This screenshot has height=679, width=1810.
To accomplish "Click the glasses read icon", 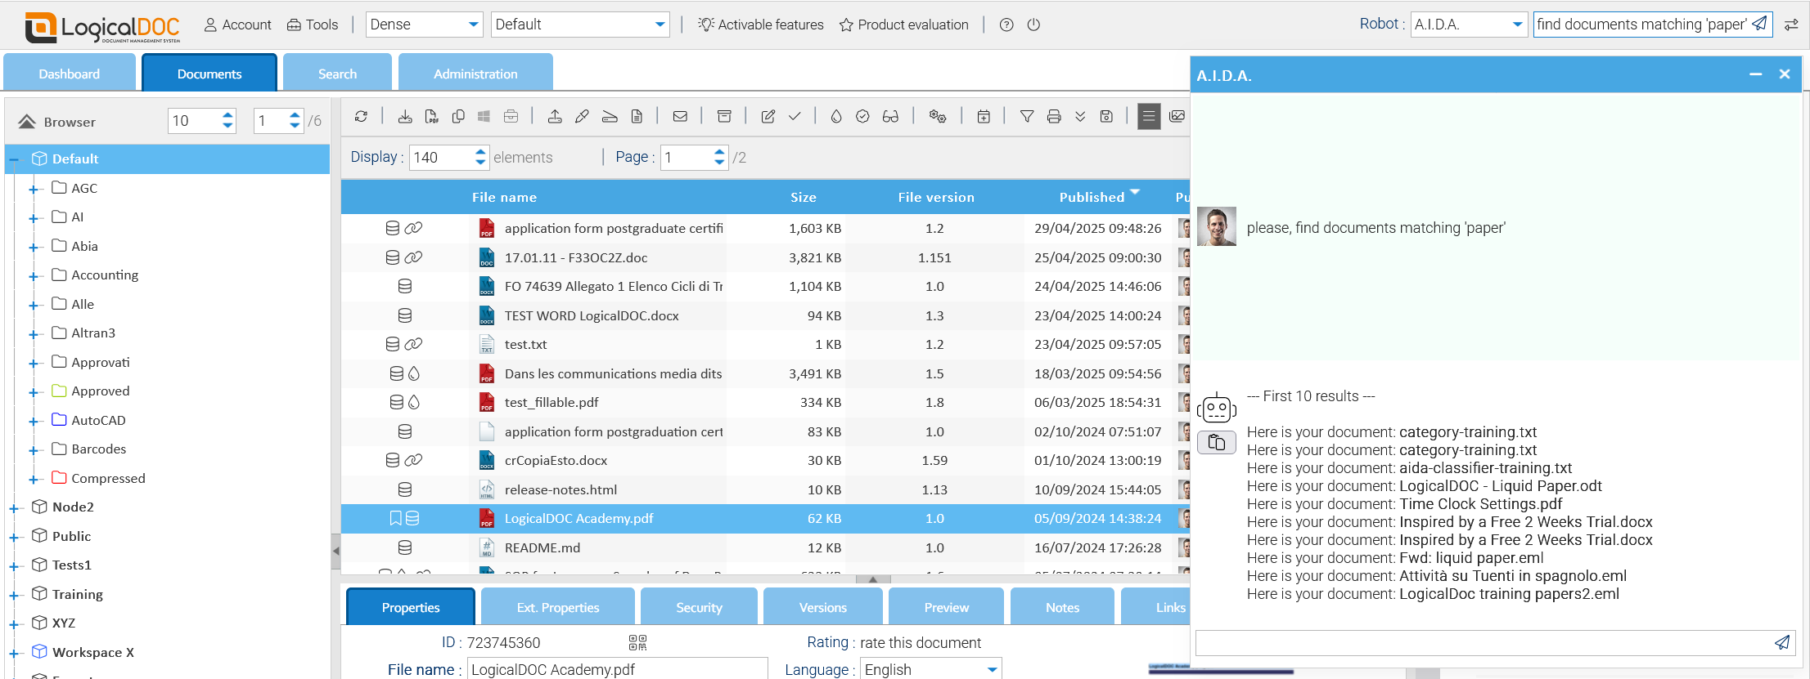I will tap(890, 117).
